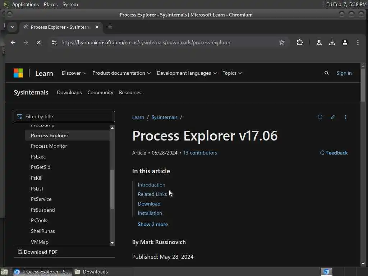Expand the Discover menu
This screenshot has width=368, height=276.
tap(74, 73)
